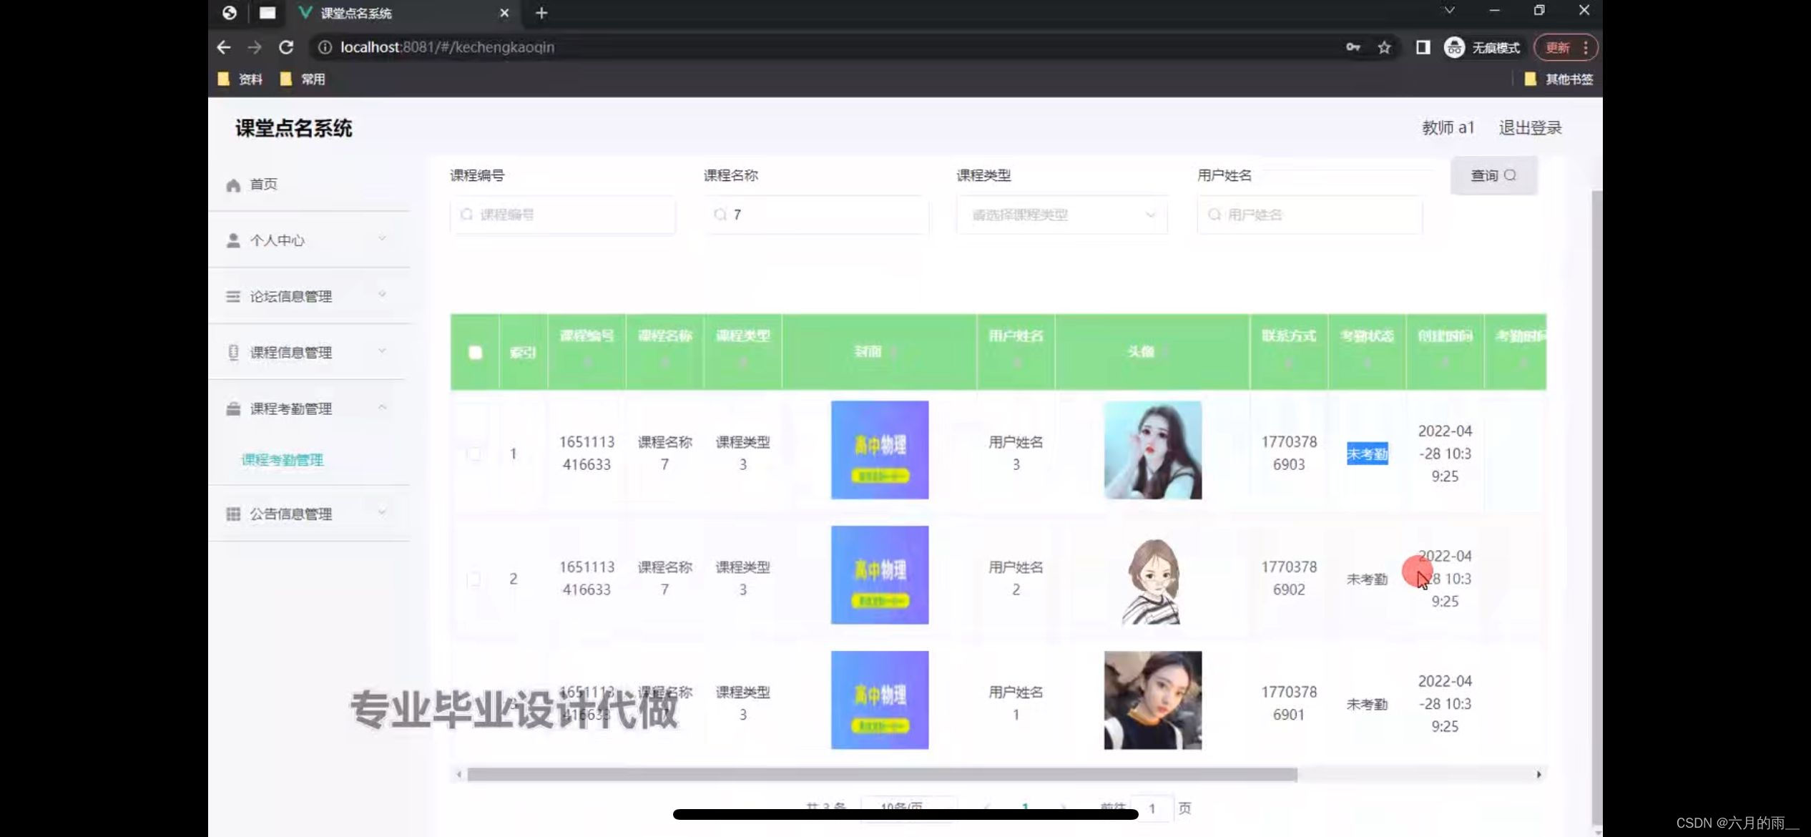Click the current page number 1
Screen dimensions: 1811x837
tap(1025, 808)
